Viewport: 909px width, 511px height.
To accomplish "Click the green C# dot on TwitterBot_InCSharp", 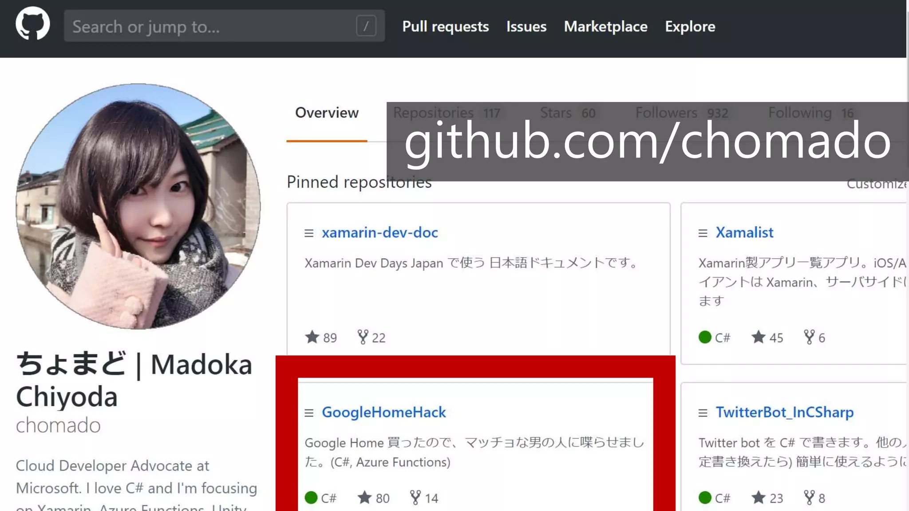I will (705, 498).
